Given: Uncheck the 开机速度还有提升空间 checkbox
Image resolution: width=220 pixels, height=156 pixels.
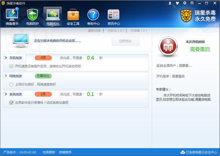Looking at the screenshot, I should point(11,66).
